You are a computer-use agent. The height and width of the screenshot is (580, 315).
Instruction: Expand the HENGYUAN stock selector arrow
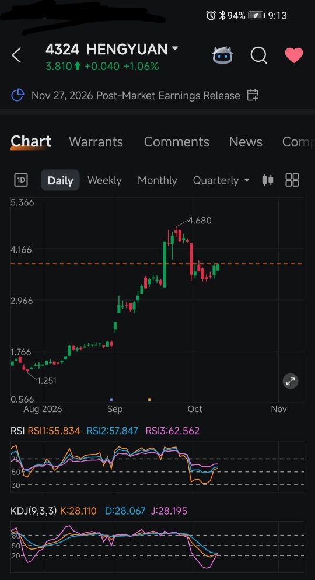175,48
